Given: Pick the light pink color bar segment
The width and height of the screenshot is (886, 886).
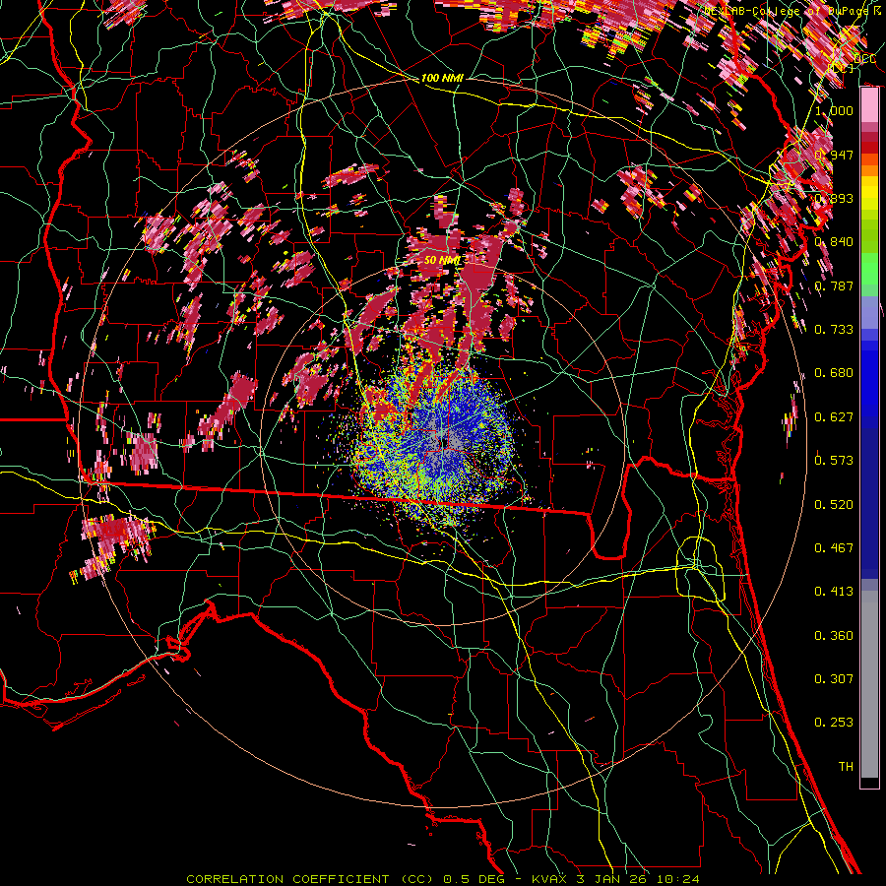Looking at the screenshot, I should pos(869,105).
